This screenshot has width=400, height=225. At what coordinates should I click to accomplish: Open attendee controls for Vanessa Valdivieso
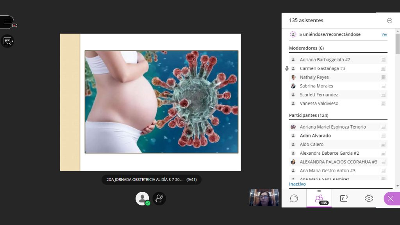click(x=383, y=104)
